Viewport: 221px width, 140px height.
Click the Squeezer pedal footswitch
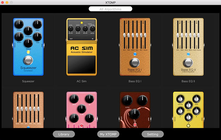[x=28, y=60]
